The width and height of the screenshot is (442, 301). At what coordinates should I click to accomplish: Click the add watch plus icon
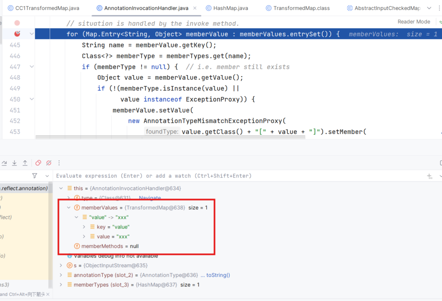point(429,176)
